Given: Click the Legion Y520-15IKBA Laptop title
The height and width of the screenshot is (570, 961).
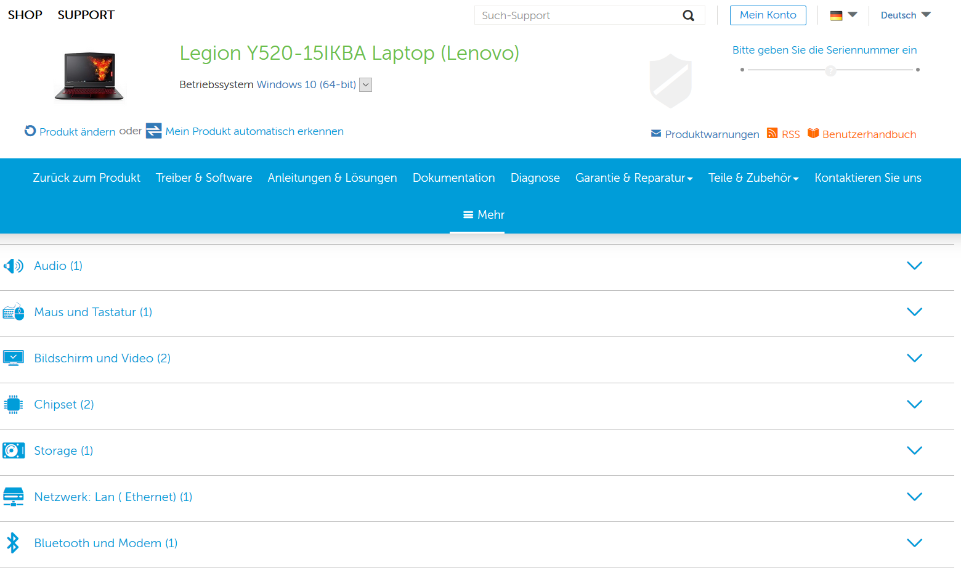Looking at the screenshot, I should 349,53.
